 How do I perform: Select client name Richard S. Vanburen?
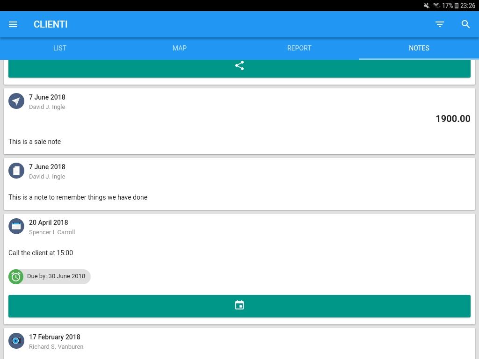pos(56,346)
